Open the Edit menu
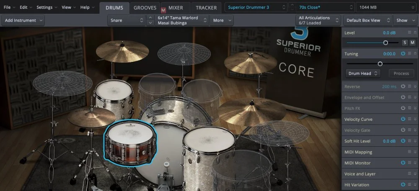This screenshot has width=419, height=191. point(26,7)
